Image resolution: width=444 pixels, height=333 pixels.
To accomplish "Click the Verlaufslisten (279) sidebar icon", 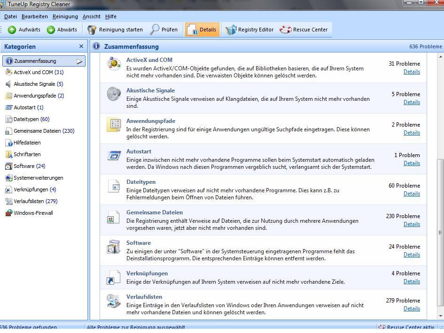I will click(x=9, y=201).
